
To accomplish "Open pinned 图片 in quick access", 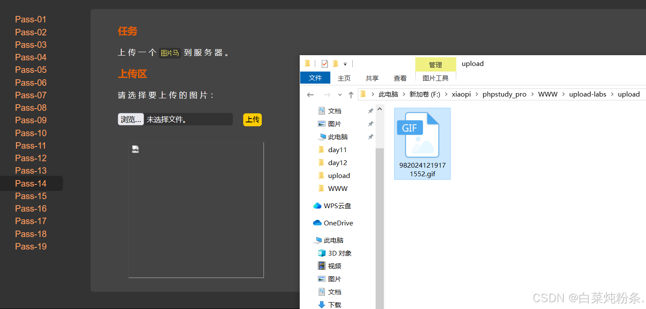I will pyautogui.click(x=335, y=124).
